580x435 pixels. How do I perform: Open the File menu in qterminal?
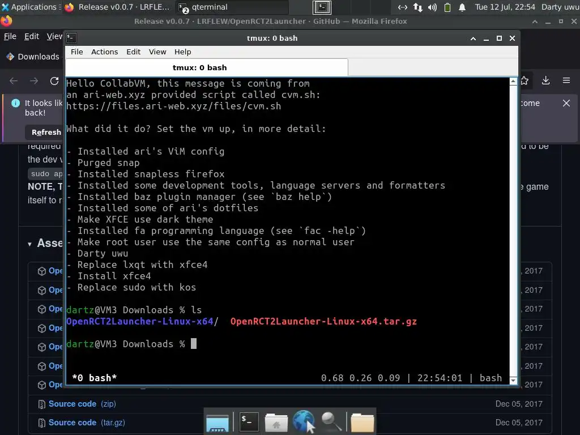click(77, 52)
